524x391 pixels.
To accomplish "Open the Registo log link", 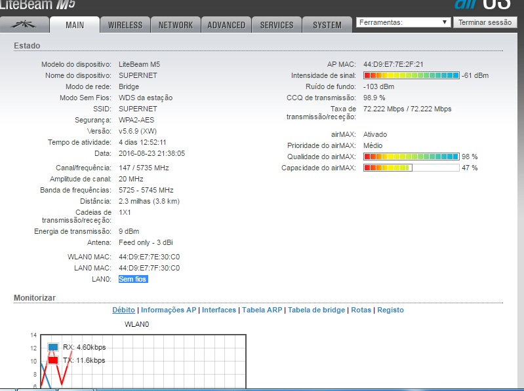I will 390,310.
